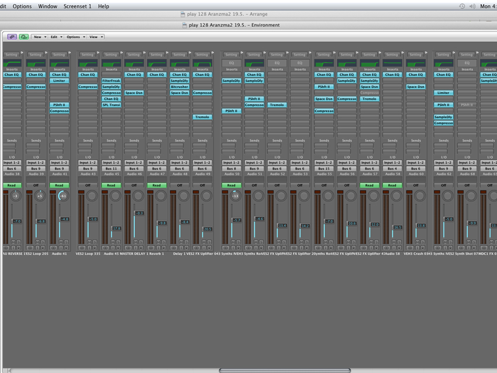
Task: Open the Bus 11 output selector on Audio 45
Action: click(111, 168)
